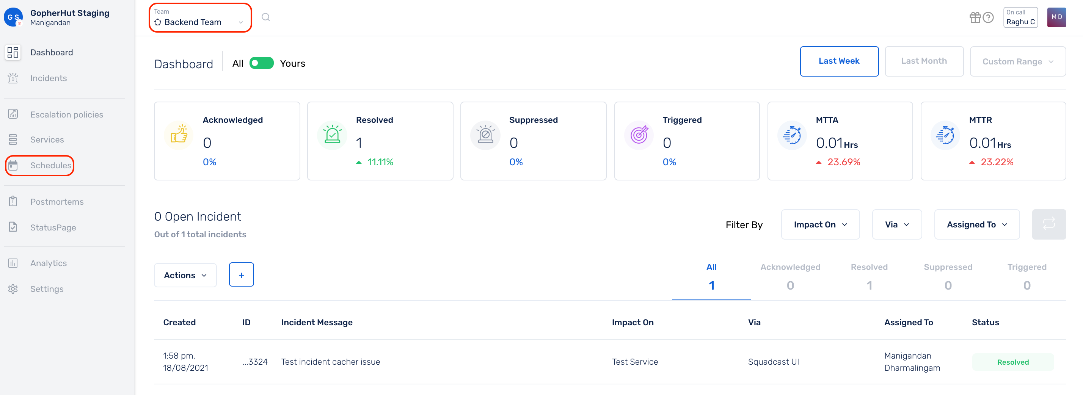This screenshot has height=395, width=1083.
Task: Open the StatusPage section
Action: [x=53, y=227]
